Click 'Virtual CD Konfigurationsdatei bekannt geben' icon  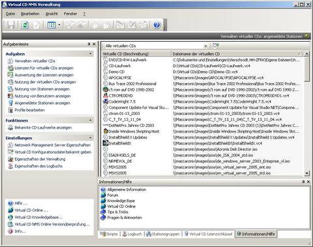point(10,152)
